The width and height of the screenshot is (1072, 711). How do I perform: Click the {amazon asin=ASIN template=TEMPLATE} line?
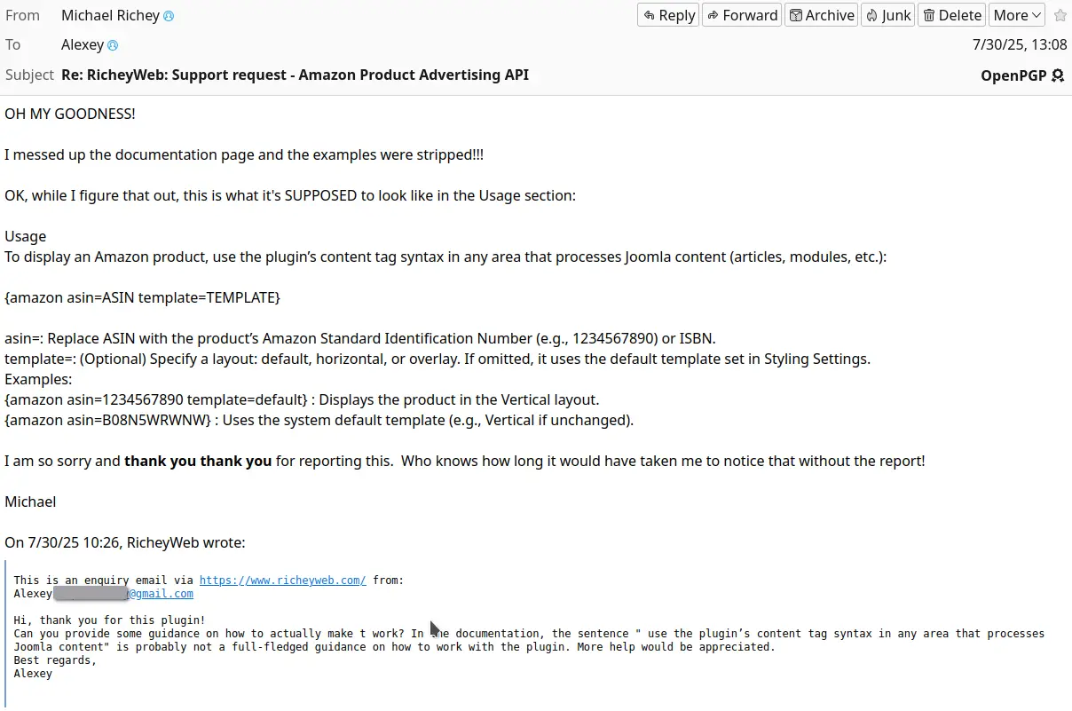coord(143,297)
